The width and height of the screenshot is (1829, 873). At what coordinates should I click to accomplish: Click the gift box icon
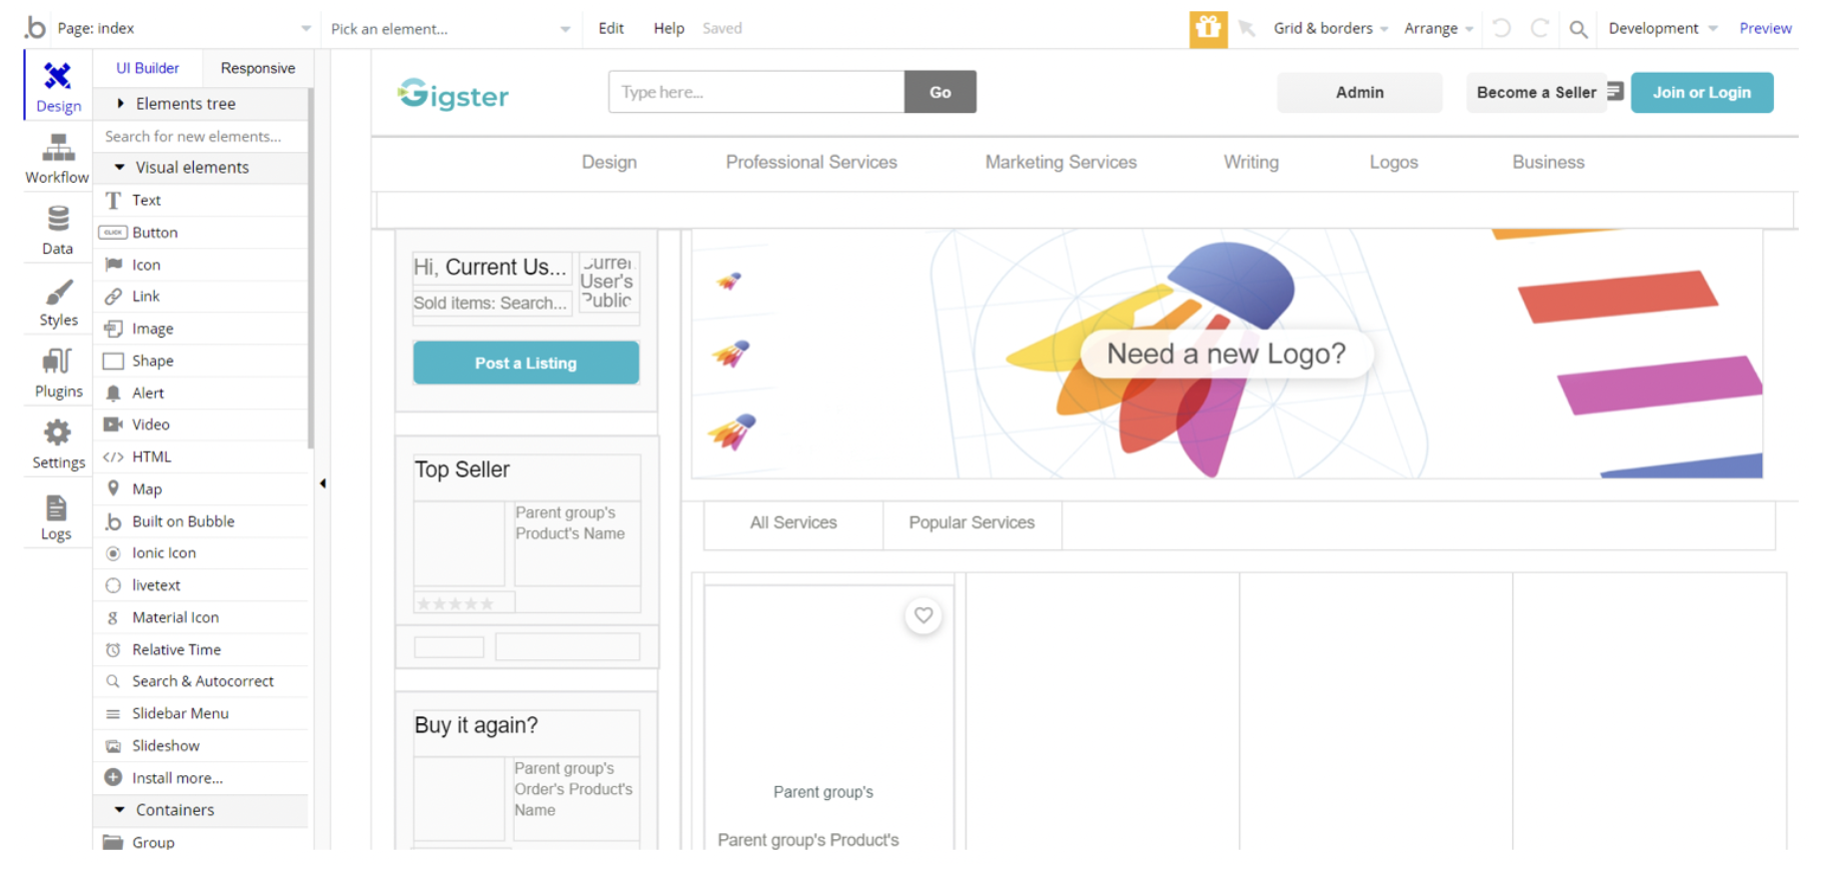pyautogui.click(x=1207, y=28)
